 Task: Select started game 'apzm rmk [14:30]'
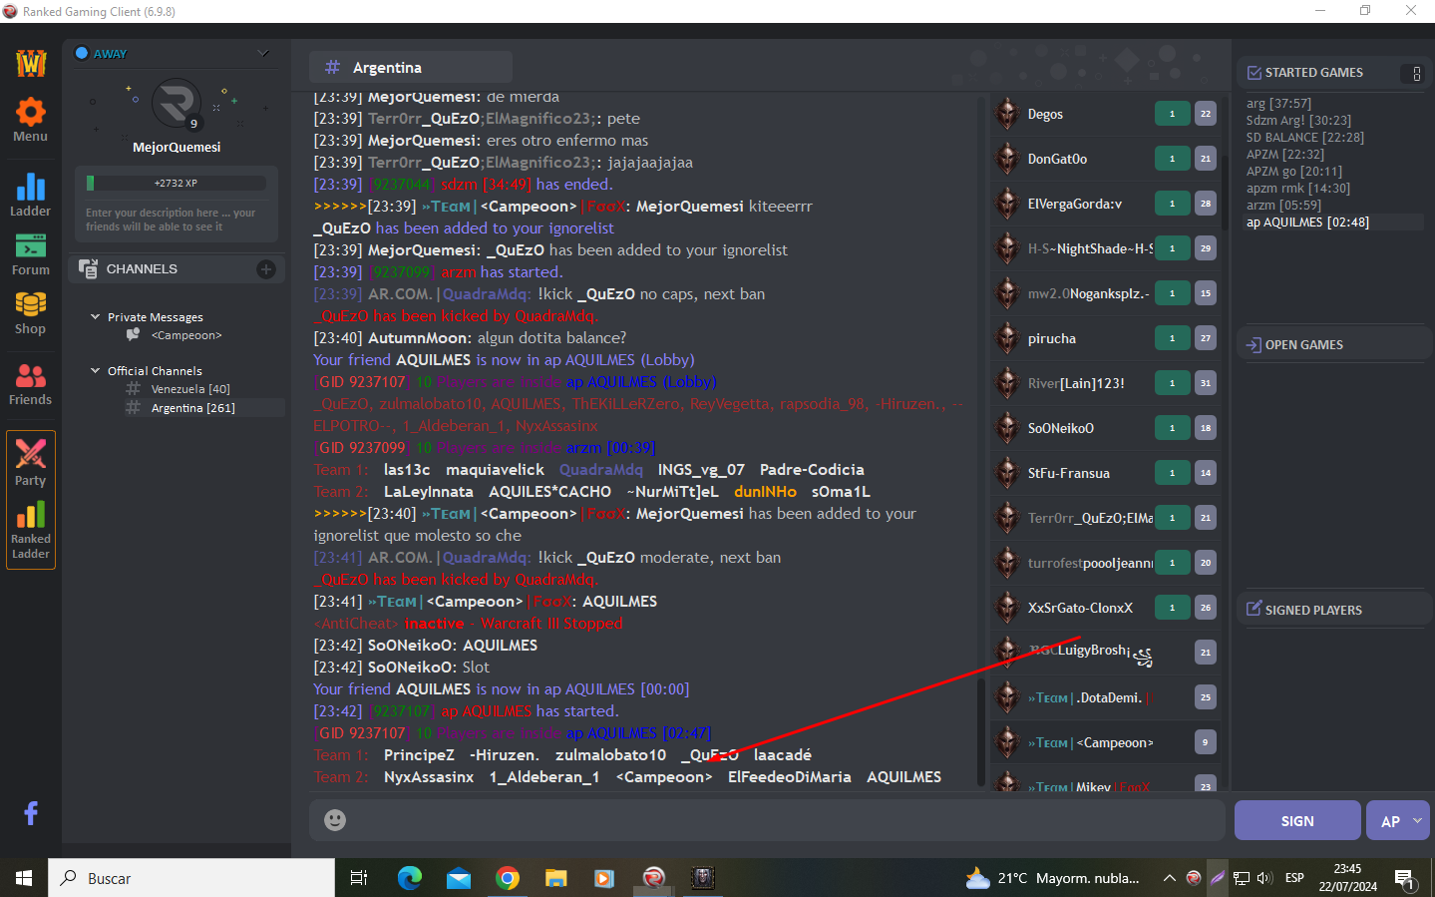(1297, 189)
